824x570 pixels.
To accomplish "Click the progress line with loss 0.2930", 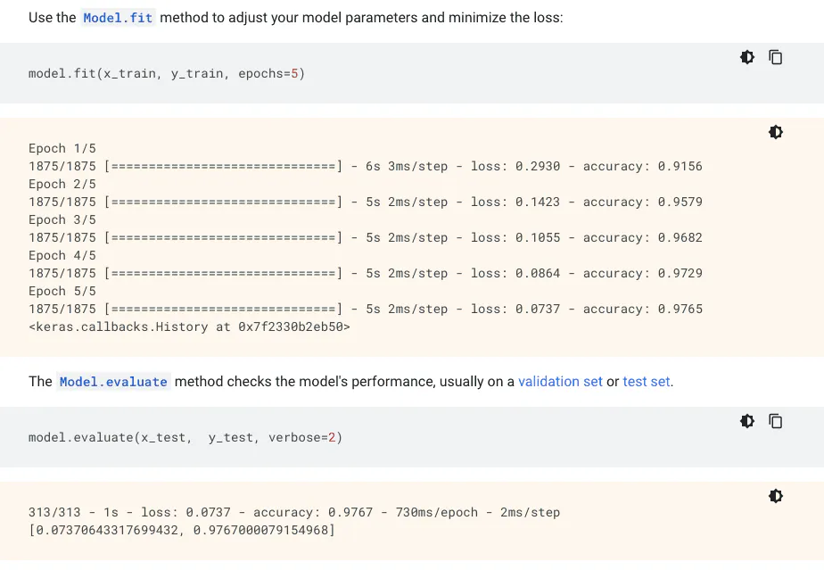I will 366,166.
